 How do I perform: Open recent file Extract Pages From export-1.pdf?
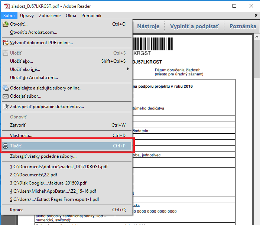(66, 199)
